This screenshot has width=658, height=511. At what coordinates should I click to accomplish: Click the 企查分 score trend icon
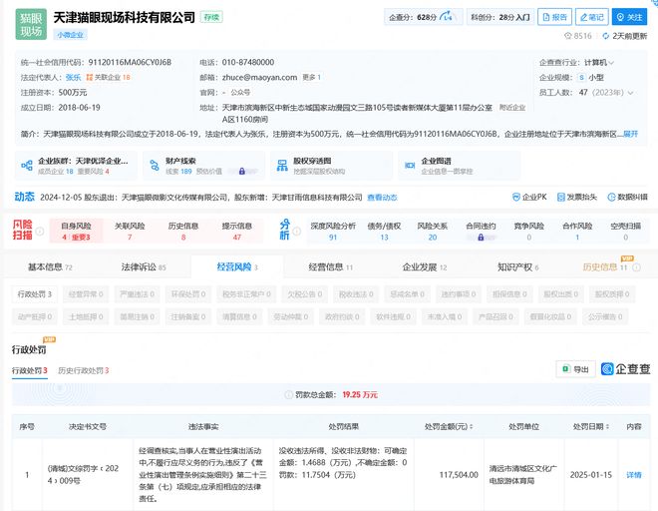point(447,17)
